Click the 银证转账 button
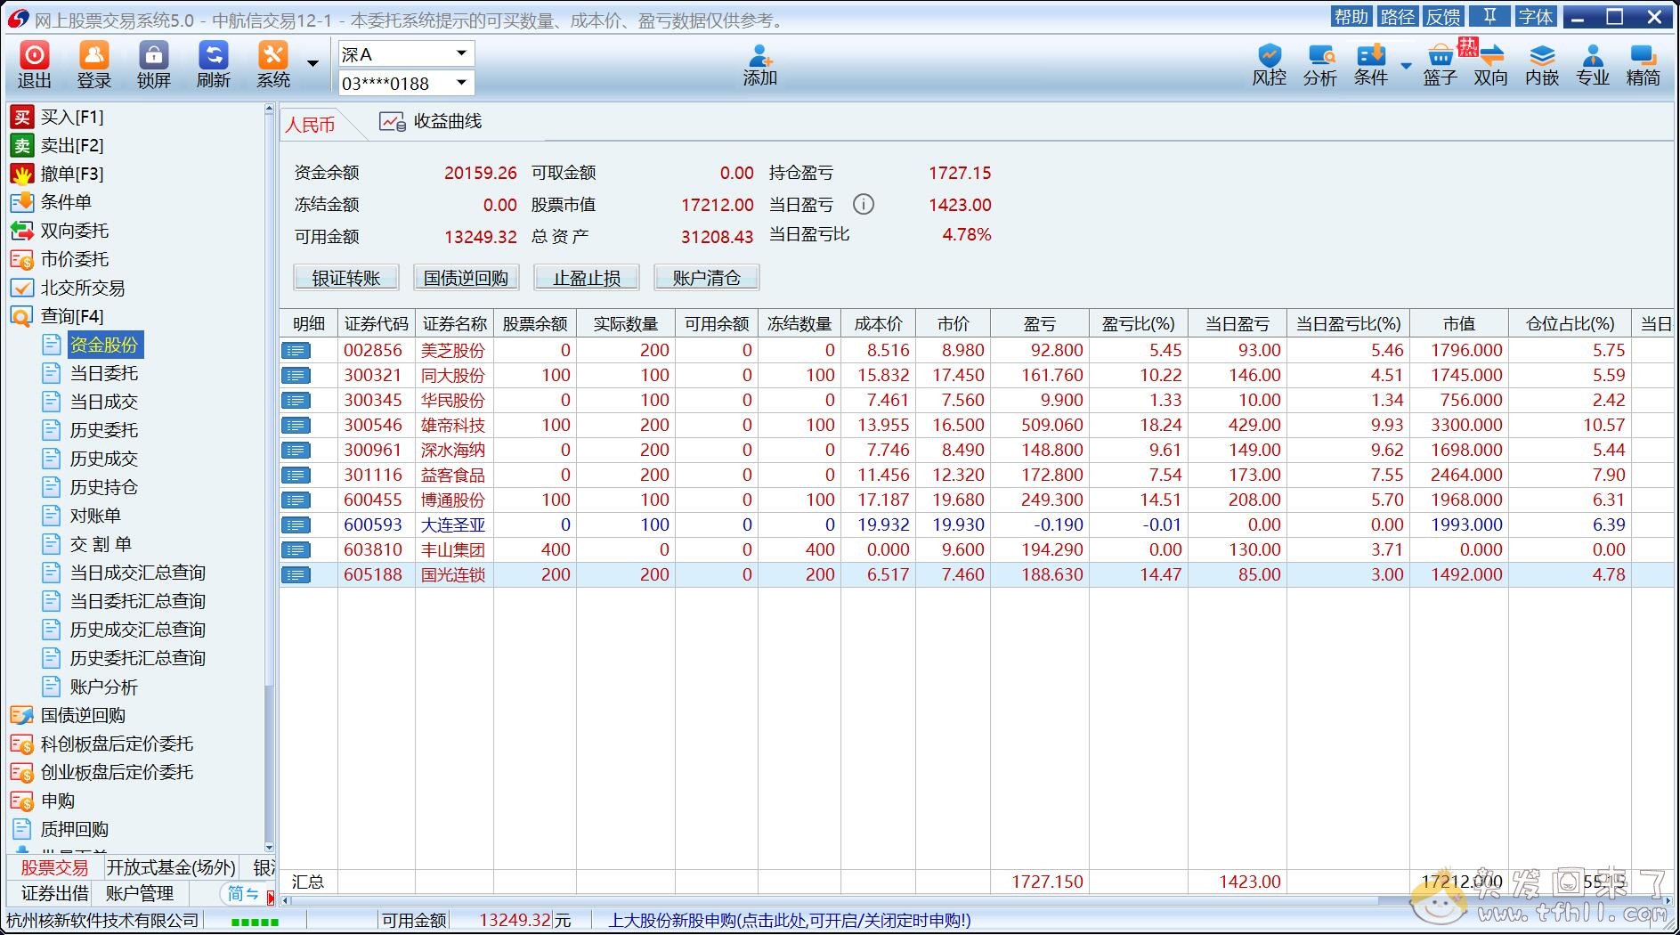 coord(346,278)
